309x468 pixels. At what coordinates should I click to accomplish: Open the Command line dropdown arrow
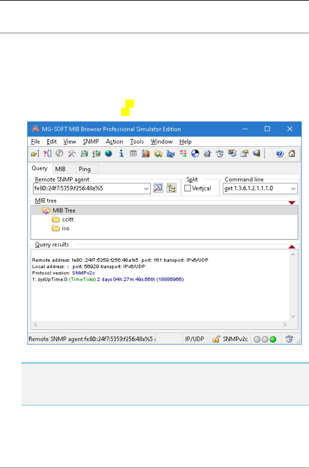(293, 189)
